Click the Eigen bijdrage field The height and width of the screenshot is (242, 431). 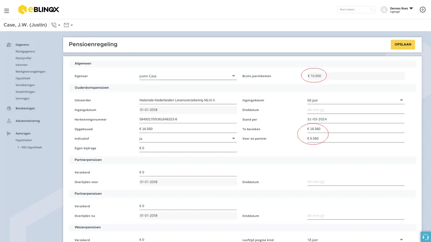click(188, 148)
